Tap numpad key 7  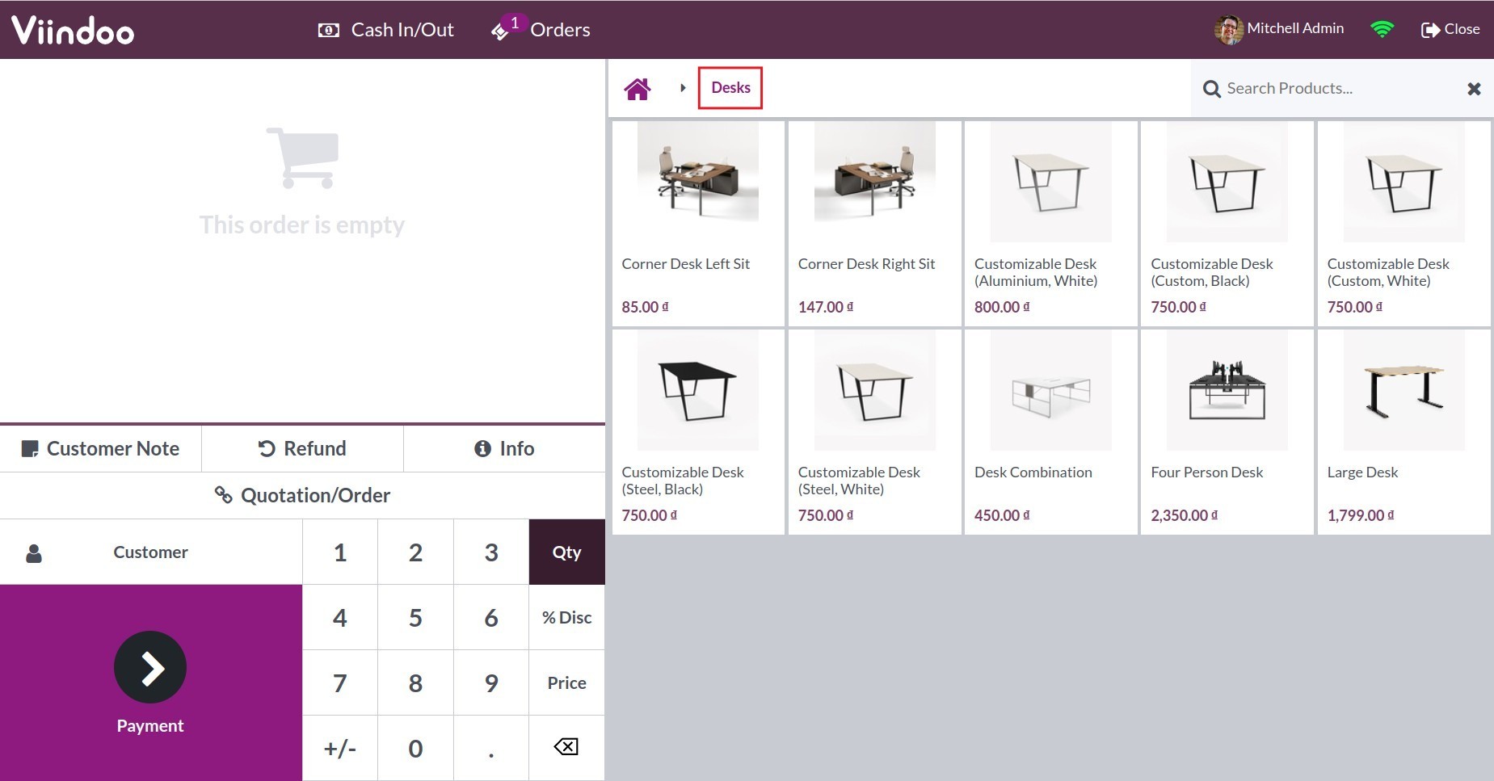click(340, 683)
